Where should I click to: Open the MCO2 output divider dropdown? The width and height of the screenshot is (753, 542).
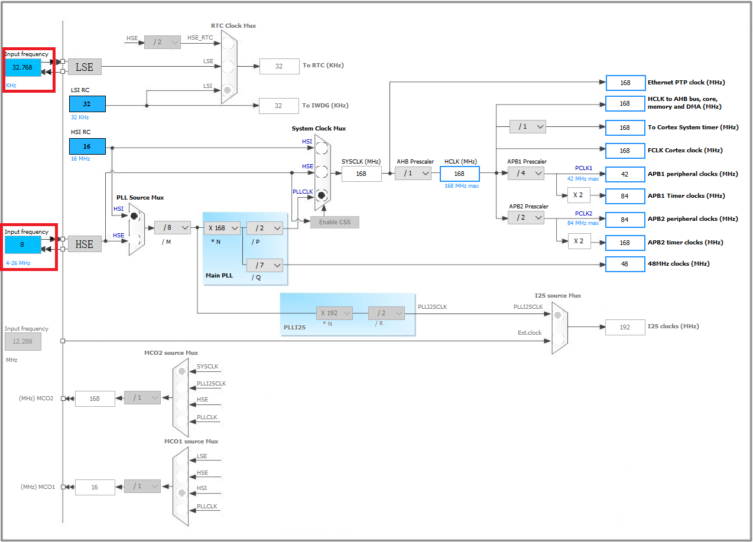[142, 397]
